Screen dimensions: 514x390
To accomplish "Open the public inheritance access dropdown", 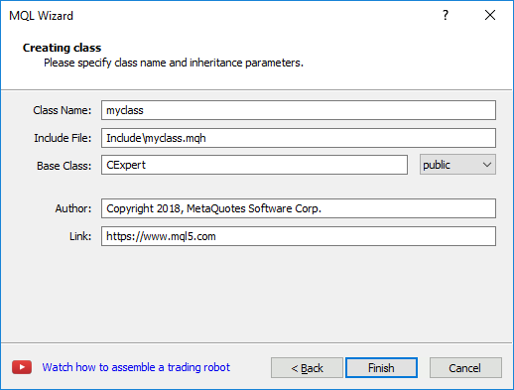I will tap(457, 165).
